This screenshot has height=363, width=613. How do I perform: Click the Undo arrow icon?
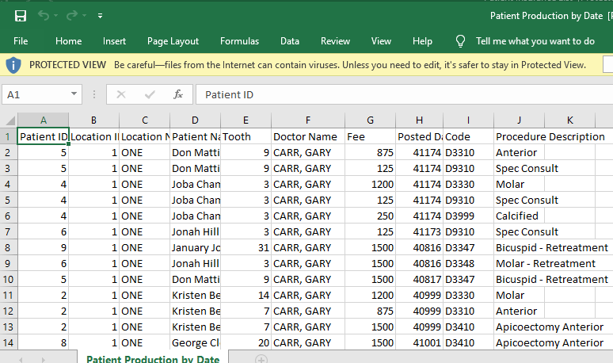click(x=44, y=15)
